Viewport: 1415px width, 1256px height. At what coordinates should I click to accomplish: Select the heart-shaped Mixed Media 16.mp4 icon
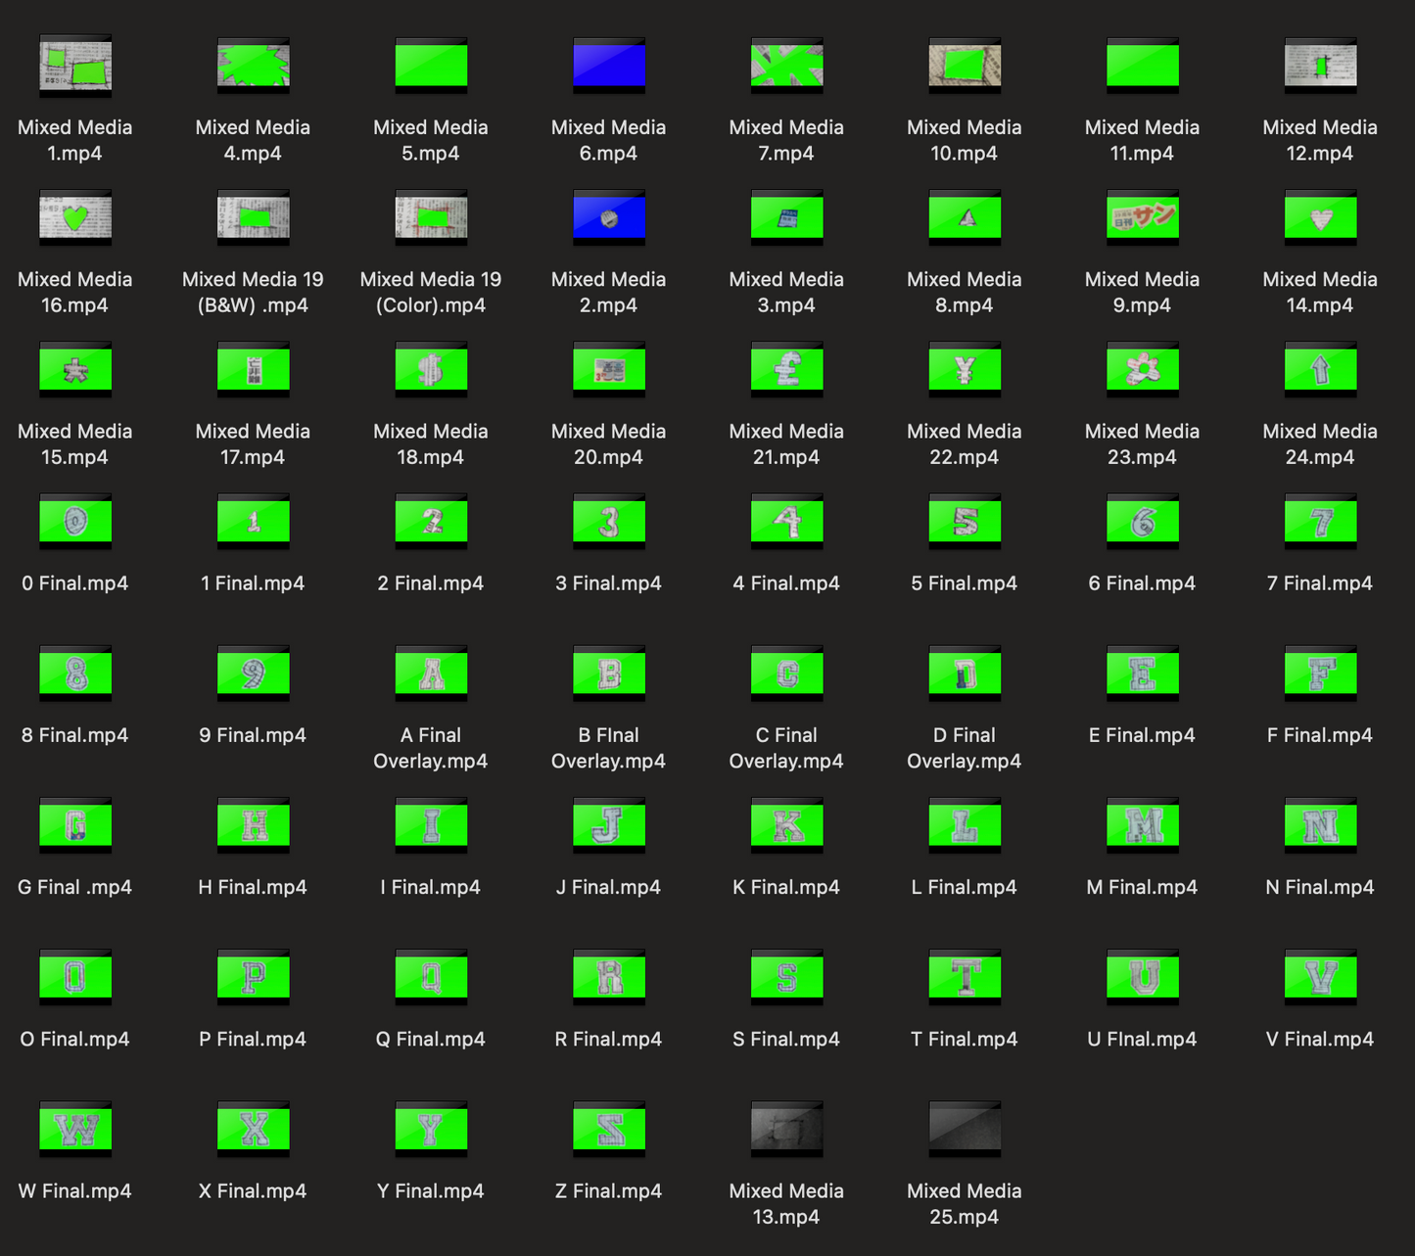point(75,217)
